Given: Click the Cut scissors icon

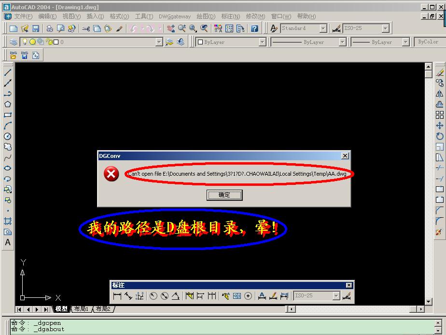Looking at the screenshot, I should click(85, 28).
